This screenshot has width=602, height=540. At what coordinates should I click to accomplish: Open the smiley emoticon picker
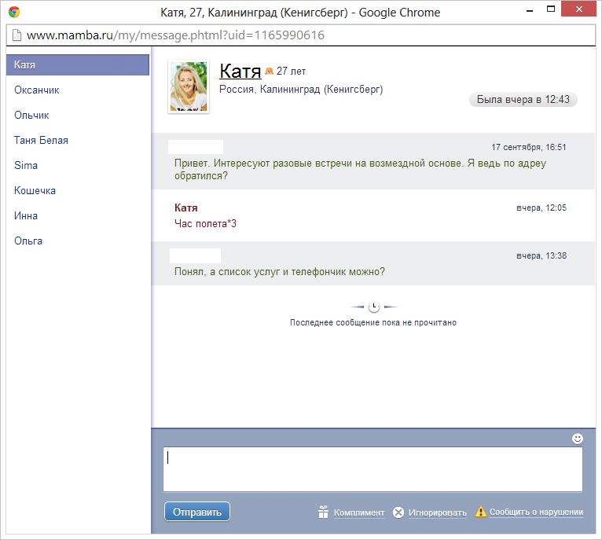tap(577, 439)
